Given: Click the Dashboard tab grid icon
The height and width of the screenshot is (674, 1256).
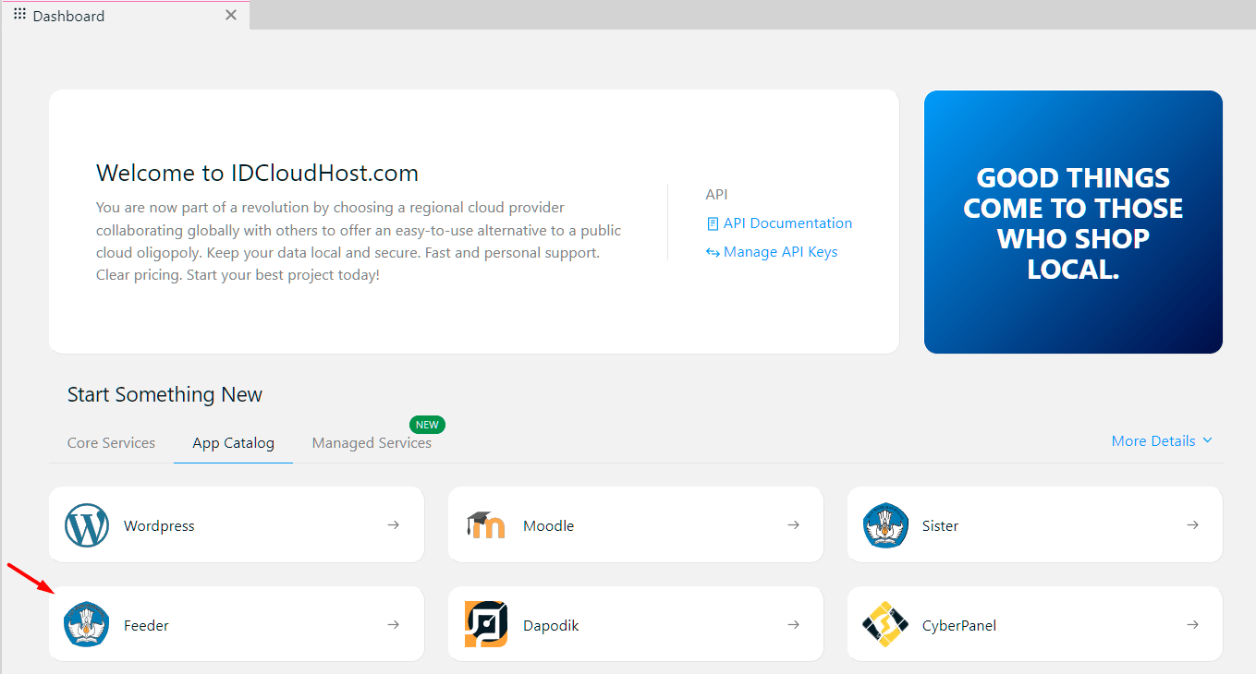Looking at the screenshot, I should click(x=19, y=15).
